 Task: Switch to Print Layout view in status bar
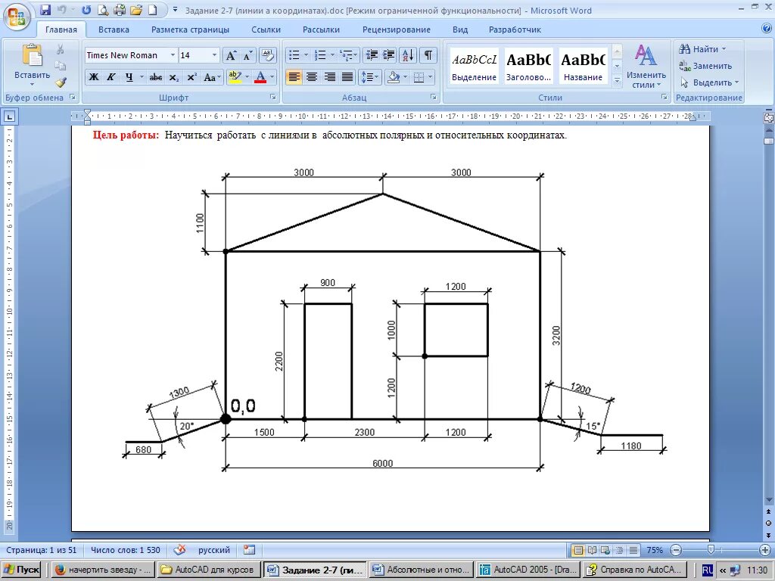577,549
